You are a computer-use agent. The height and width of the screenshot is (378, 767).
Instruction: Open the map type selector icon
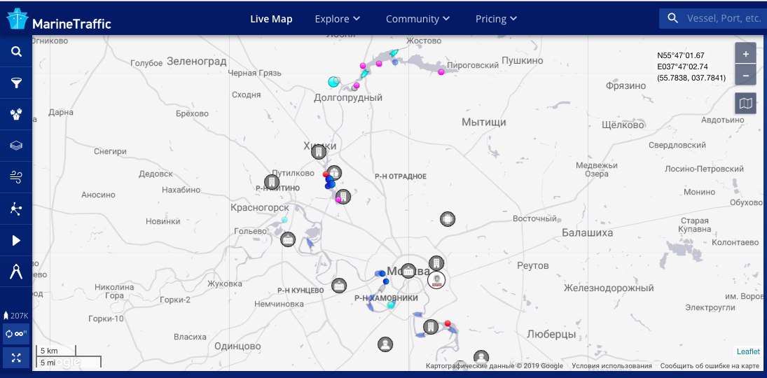pos(745,103)
